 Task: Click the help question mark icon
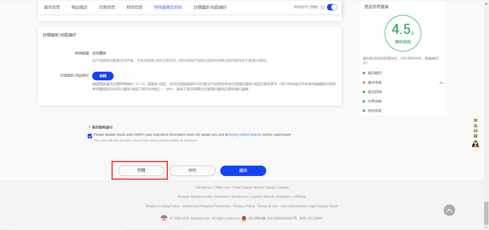click(322, 7)
